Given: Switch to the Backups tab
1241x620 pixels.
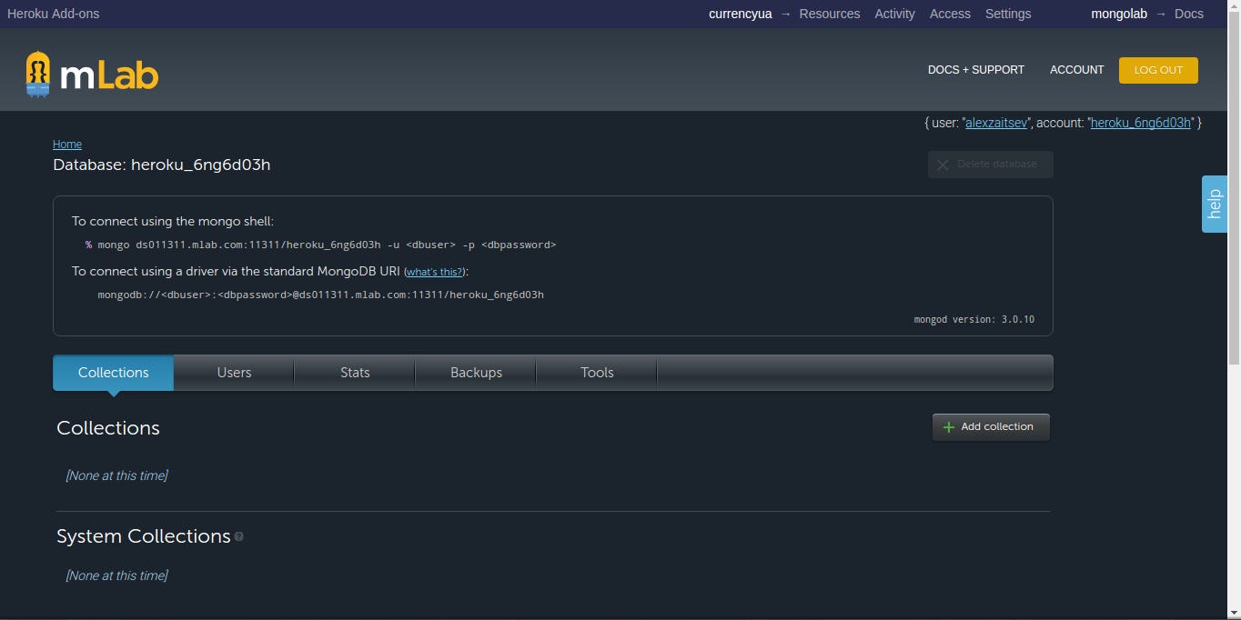Looking at the screenshot, I should pos(476,373).
